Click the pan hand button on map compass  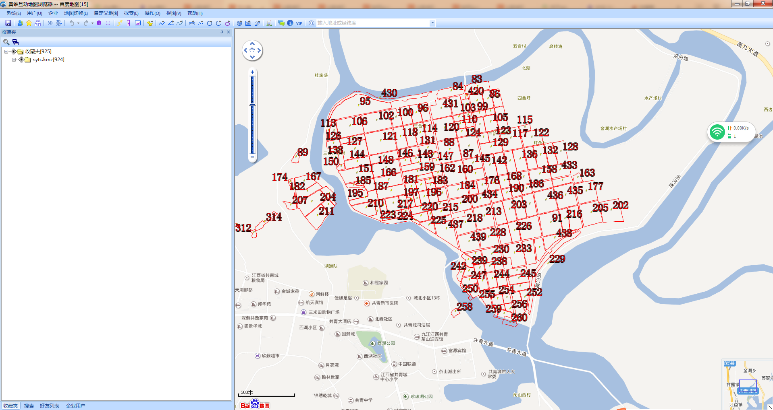[x=252, y=50]
